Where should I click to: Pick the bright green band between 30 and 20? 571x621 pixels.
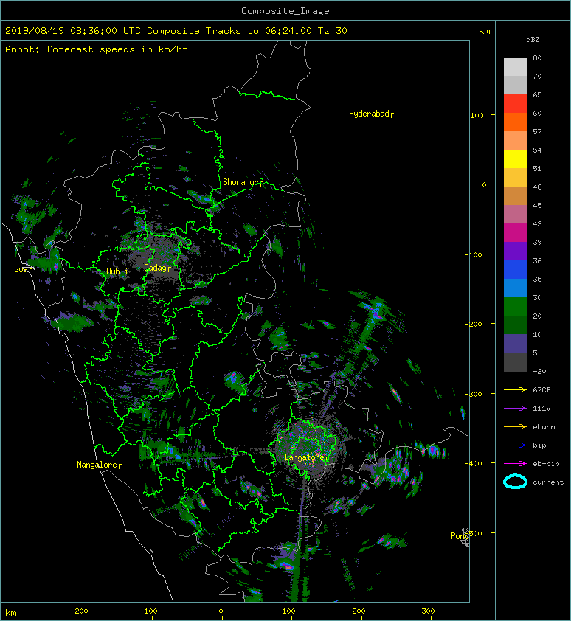click(515, 307)
